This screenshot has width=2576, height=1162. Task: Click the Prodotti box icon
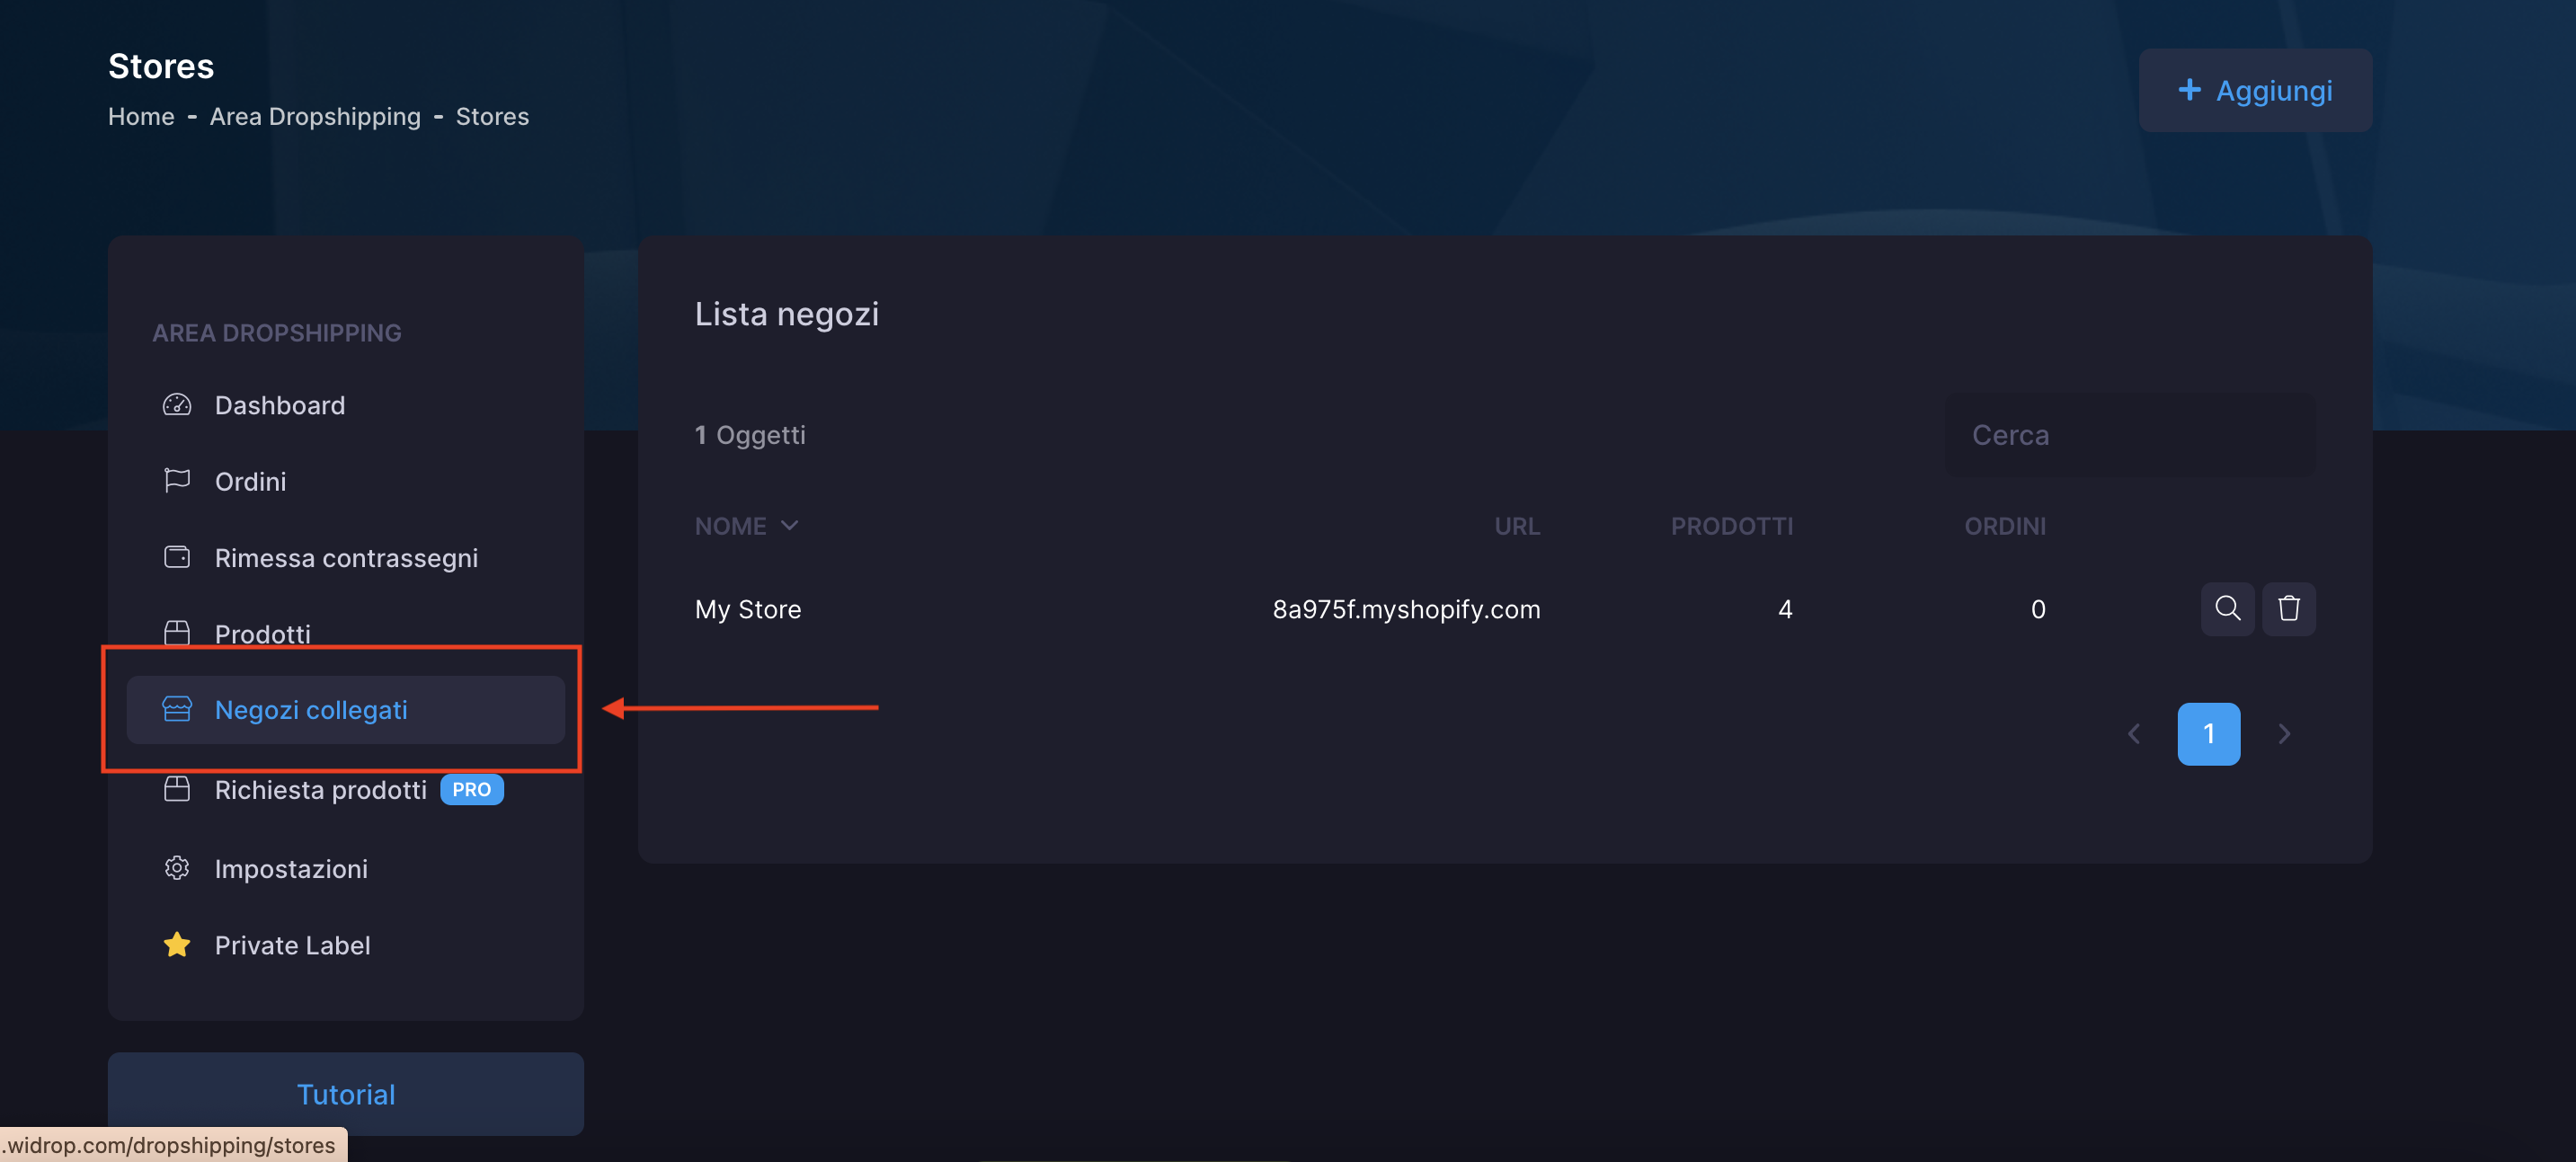click(x=177, y=633)
